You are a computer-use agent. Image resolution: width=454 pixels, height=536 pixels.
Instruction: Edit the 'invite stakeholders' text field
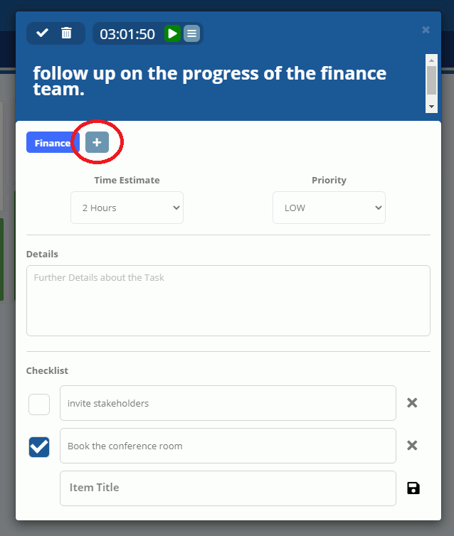(228, 403)
